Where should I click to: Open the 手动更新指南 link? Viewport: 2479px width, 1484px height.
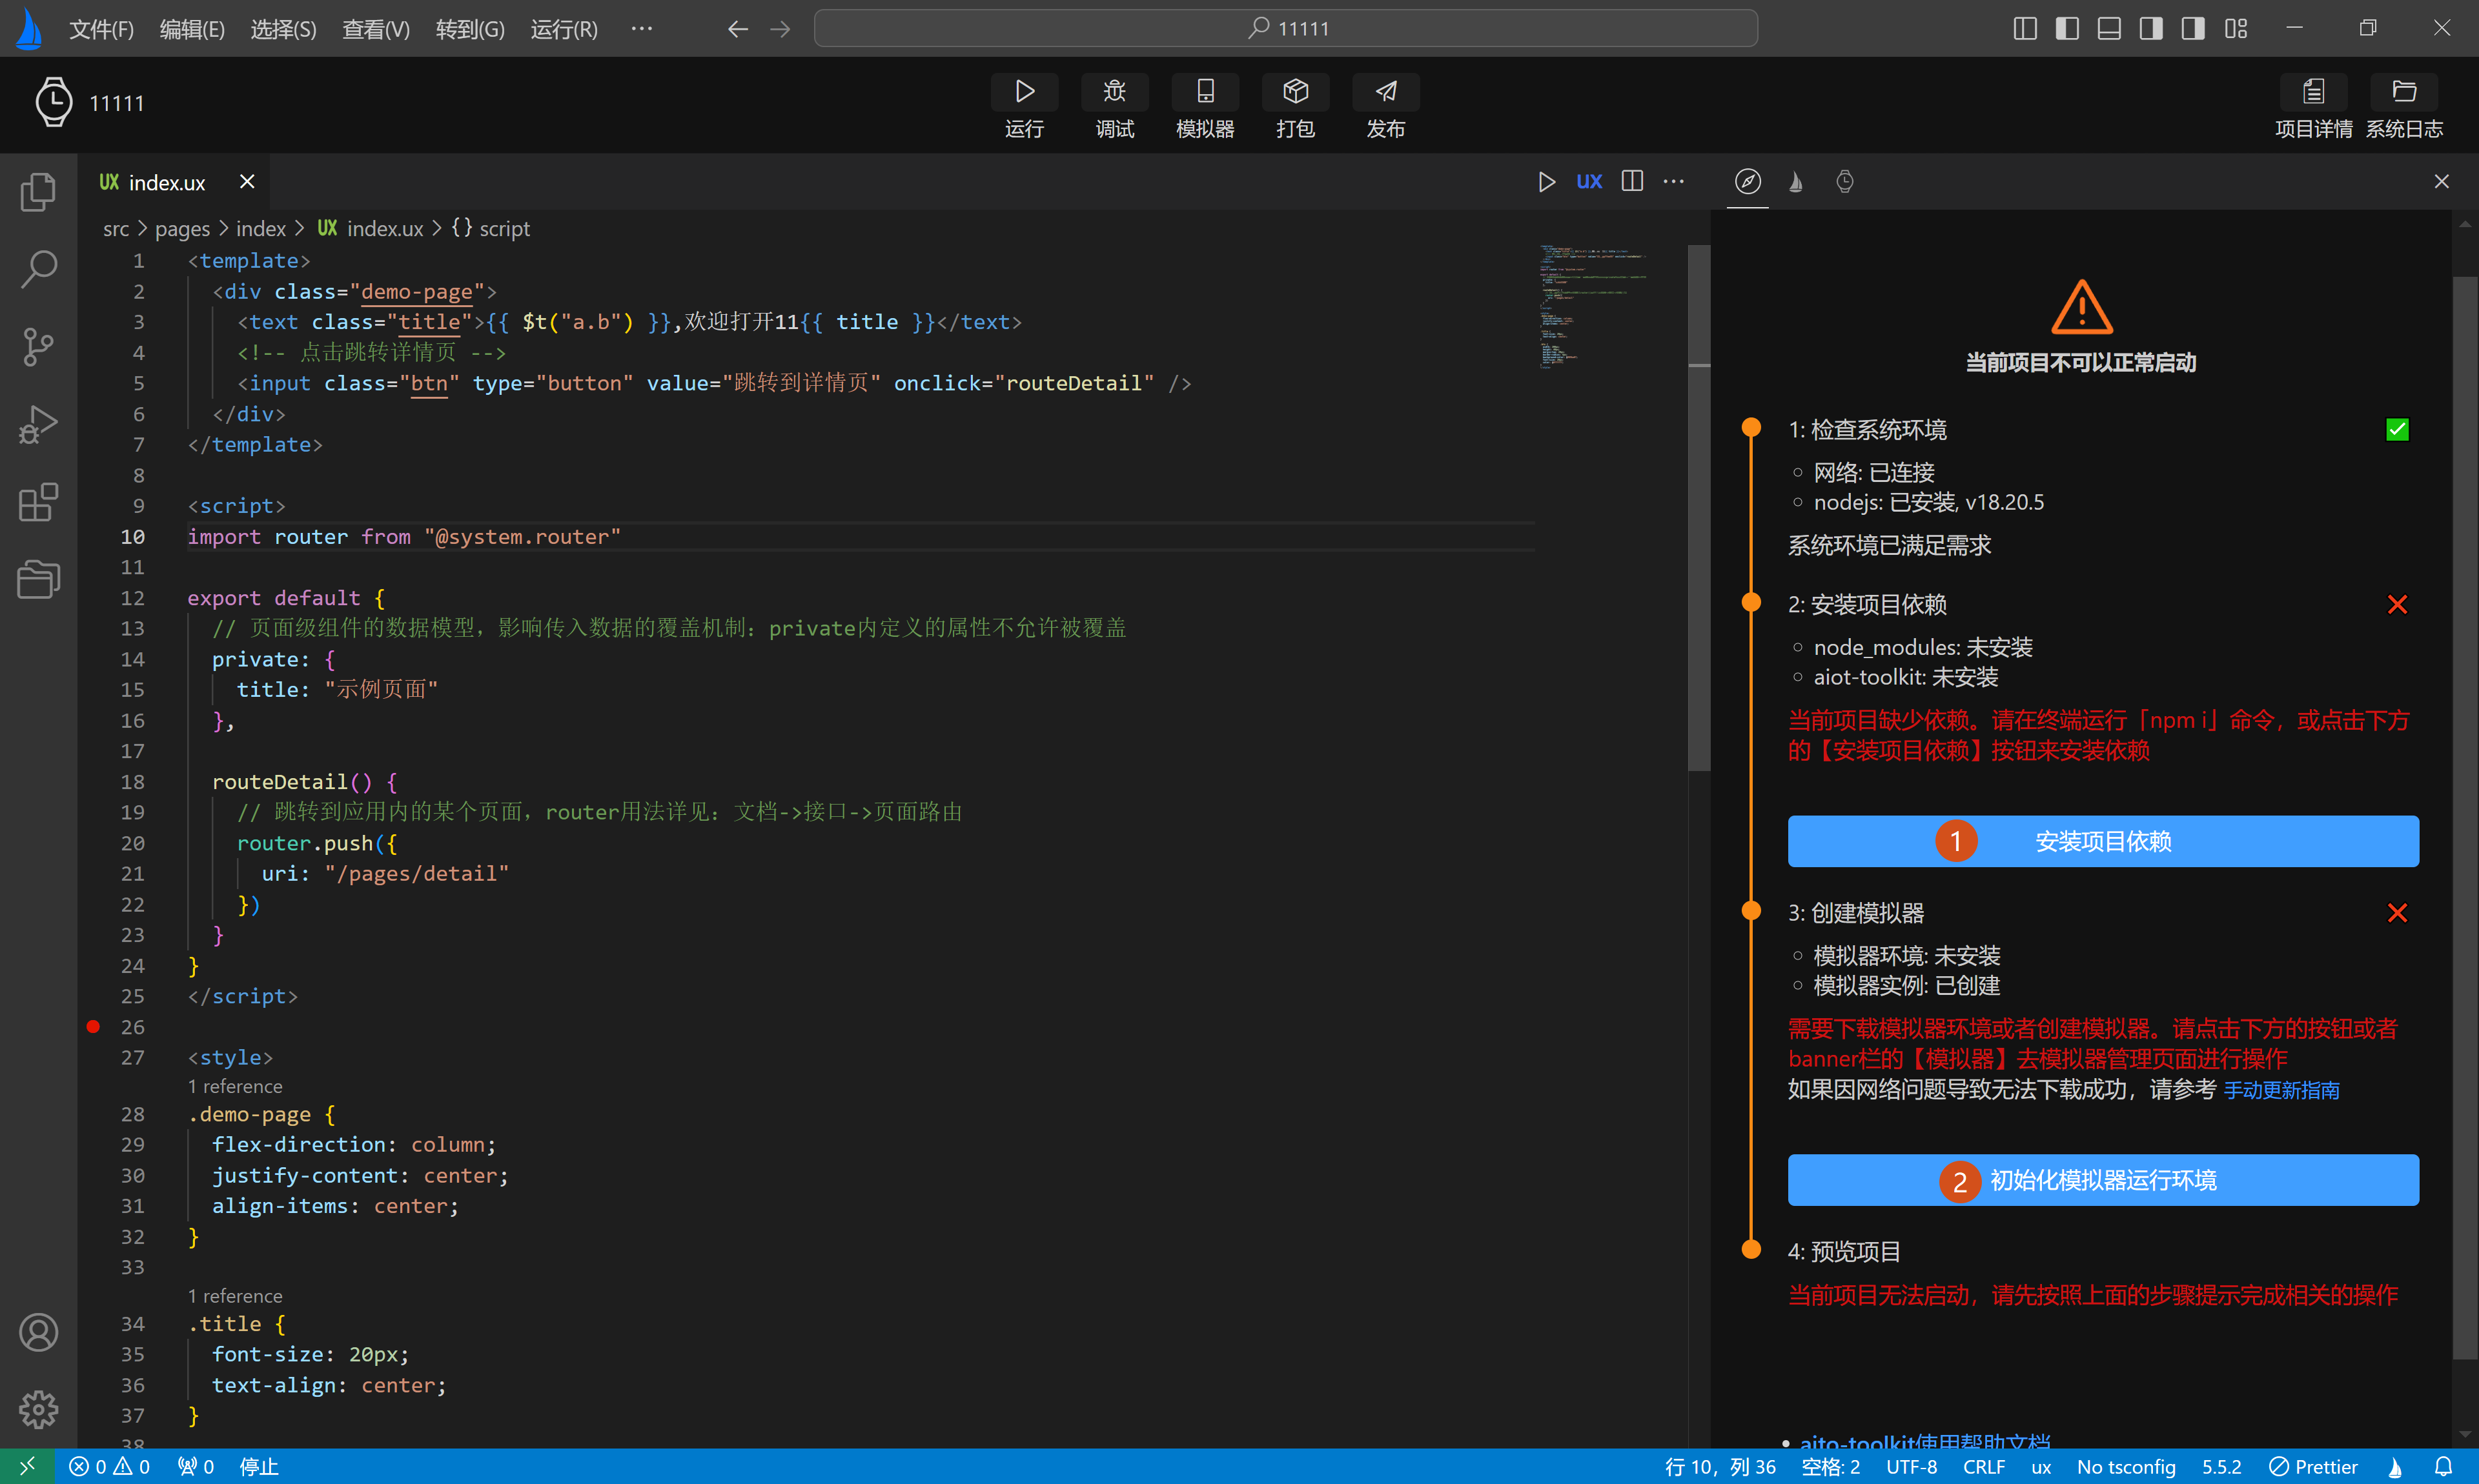pyautogui.click(x=2281, y=1090)
